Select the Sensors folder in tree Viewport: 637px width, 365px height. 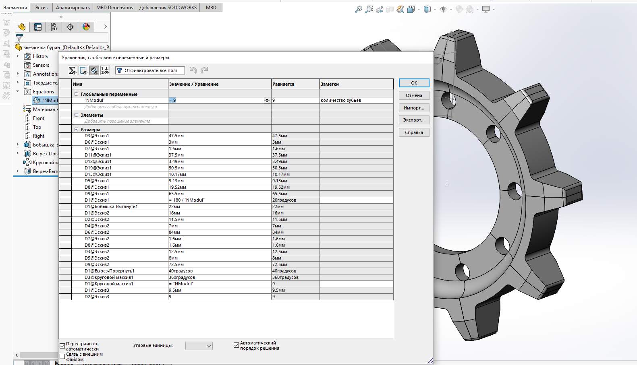[37, 65]
